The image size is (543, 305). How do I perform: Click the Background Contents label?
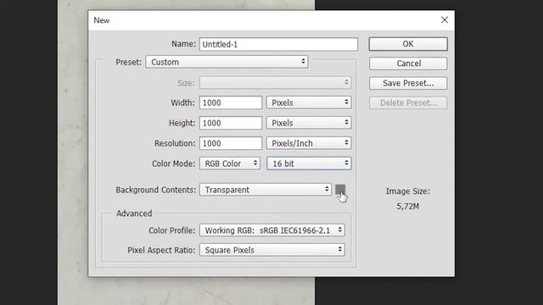156,190
